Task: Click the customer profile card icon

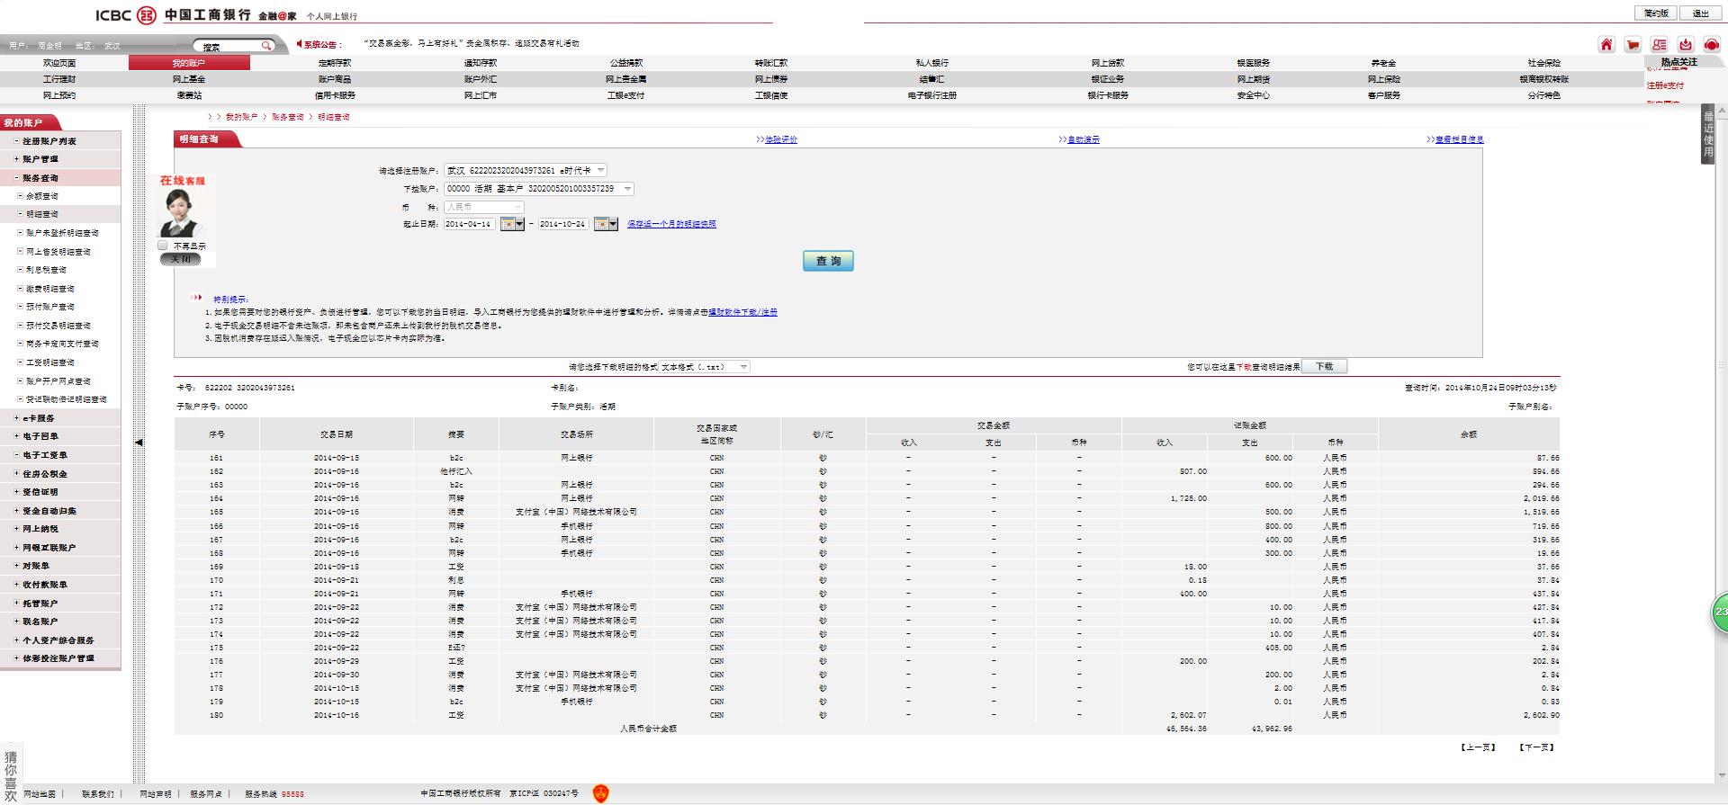Action: click(1659, 44)
